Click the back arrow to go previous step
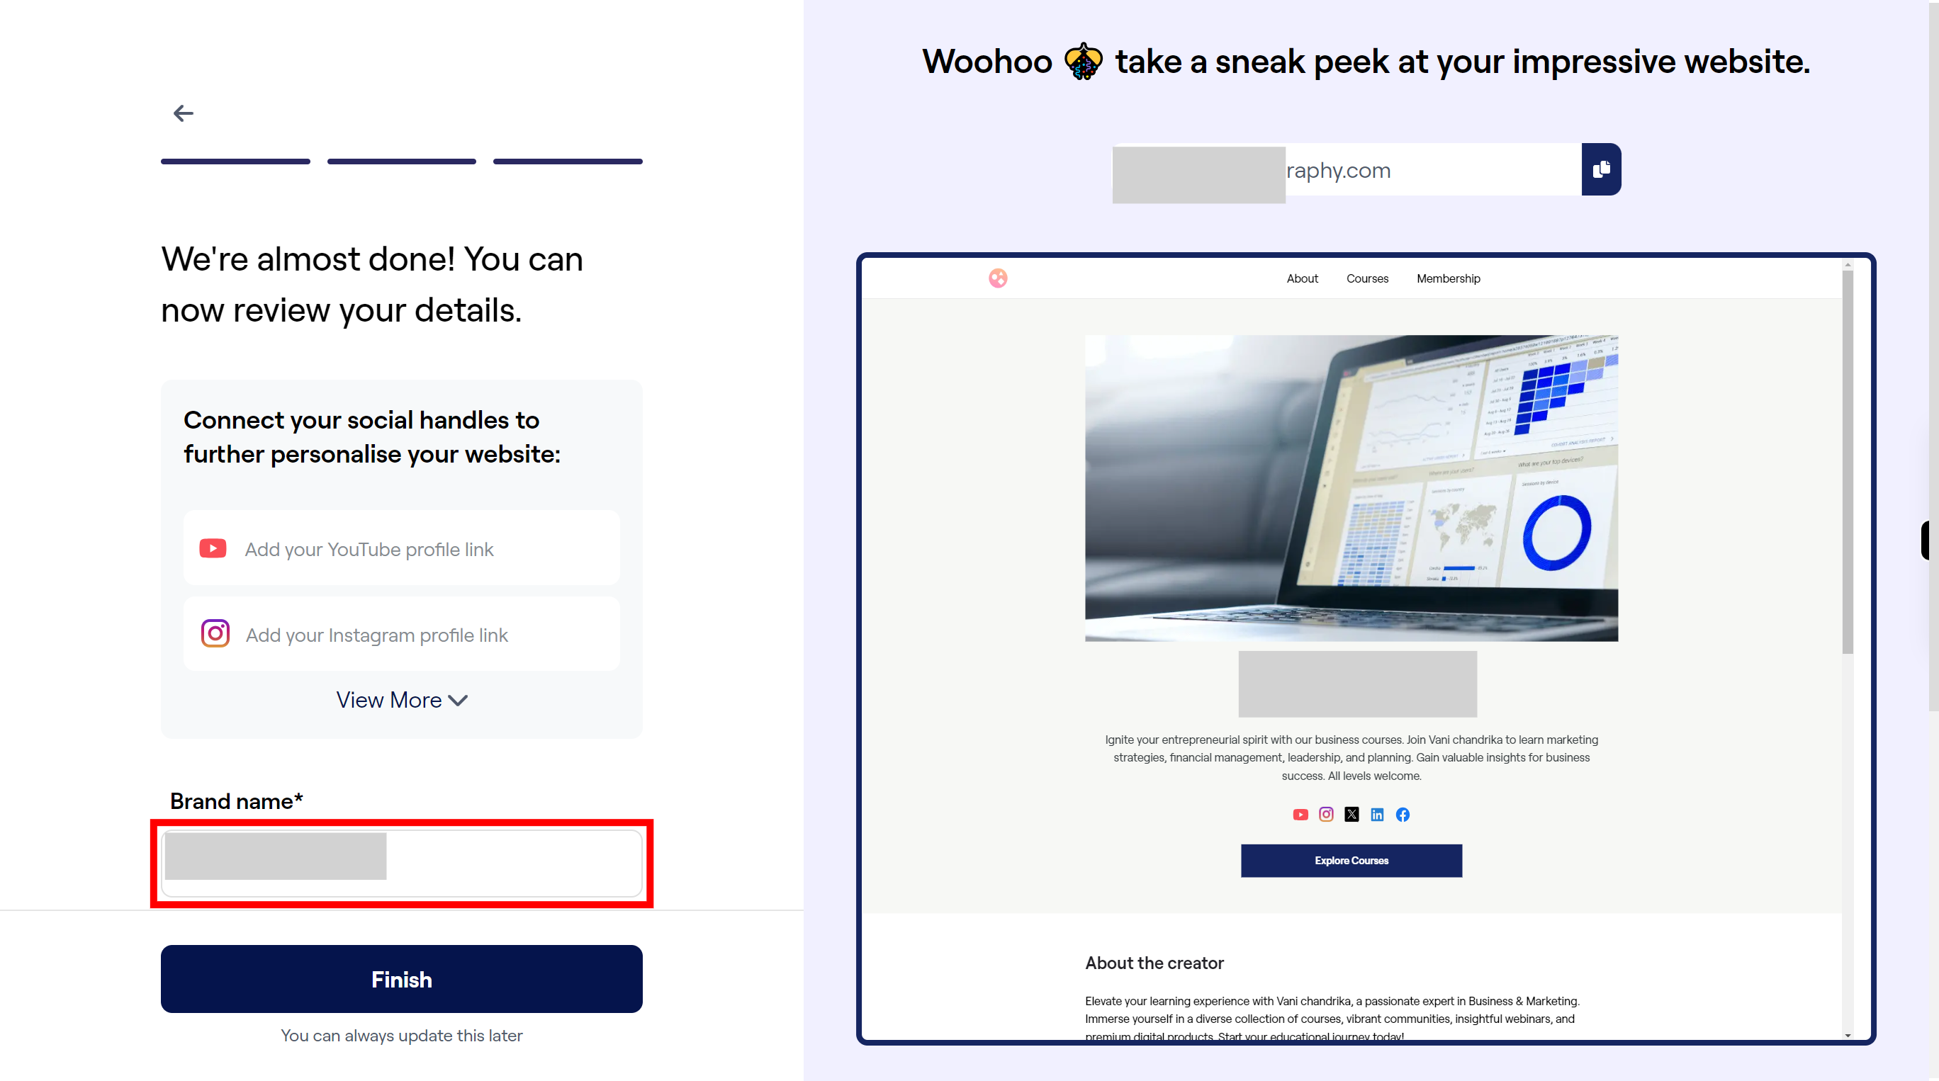Screen dimensions: 1939x1081 (184, 113)
